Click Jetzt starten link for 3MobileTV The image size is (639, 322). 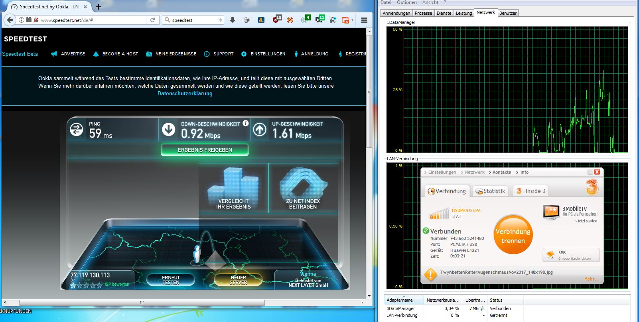click(x=586, y=221)
